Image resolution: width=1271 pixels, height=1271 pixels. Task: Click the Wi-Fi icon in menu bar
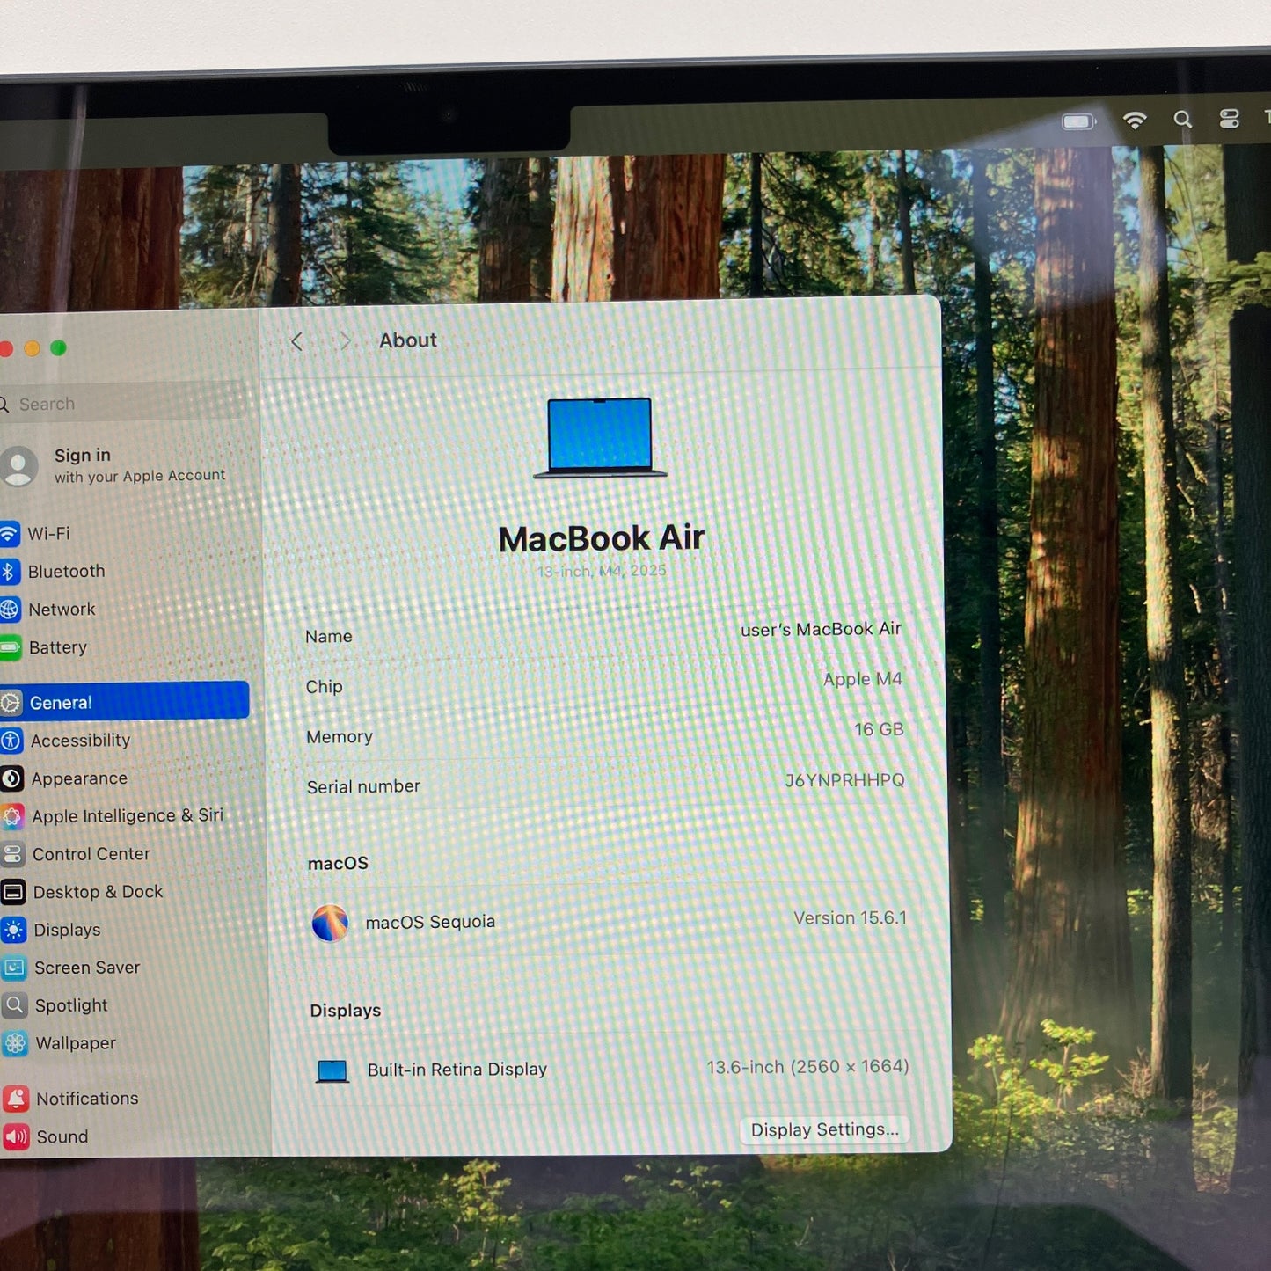(x=1135, y=121)
